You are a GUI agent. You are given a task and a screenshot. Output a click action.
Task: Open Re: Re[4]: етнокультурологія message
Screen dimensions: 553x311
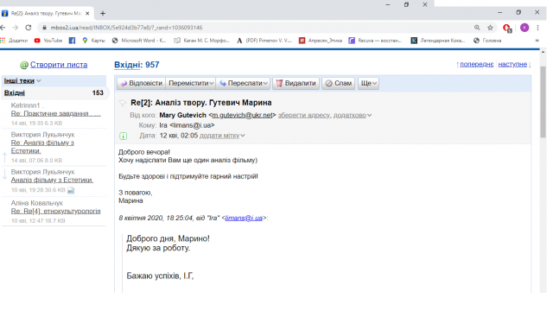point(55,211)
